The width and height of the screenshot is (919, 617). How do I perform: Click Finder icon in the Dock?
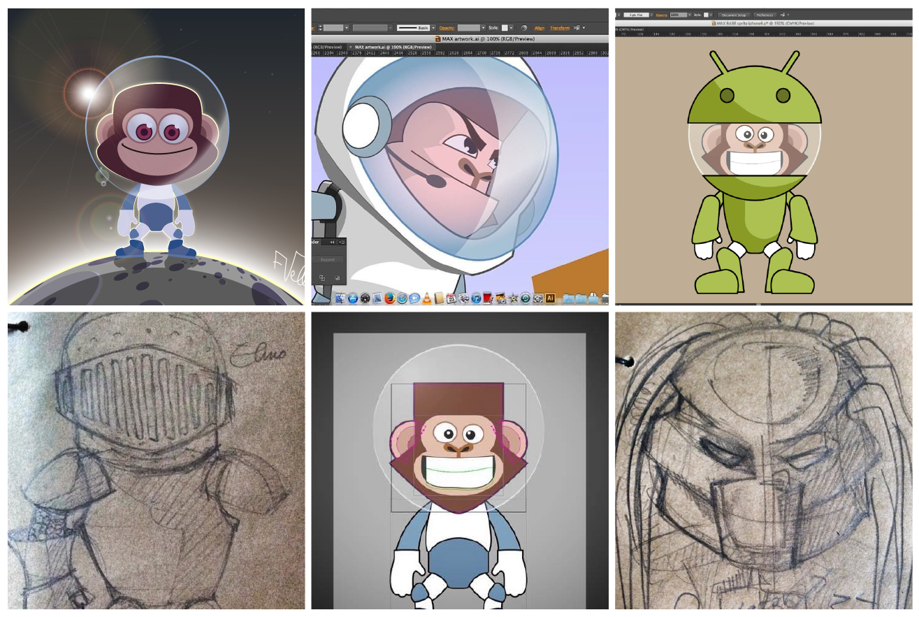(340, 298)
